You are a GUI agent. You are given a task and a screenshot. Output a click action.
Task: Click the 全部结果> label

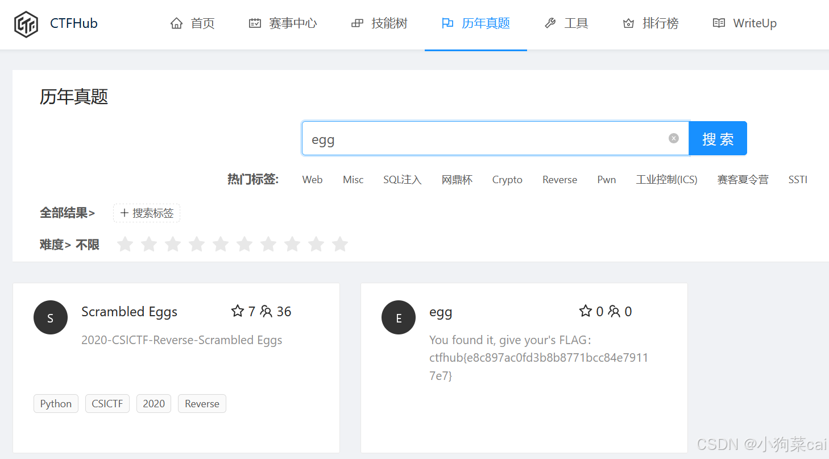coord(67,213)
